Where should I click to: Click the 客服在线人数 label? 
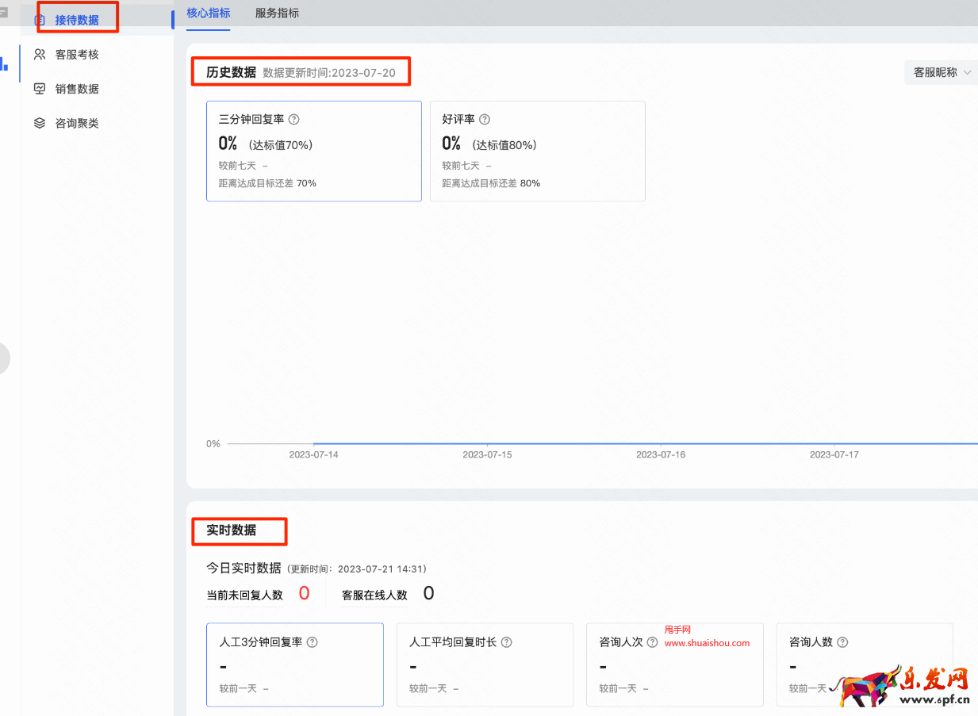[374, 595]
